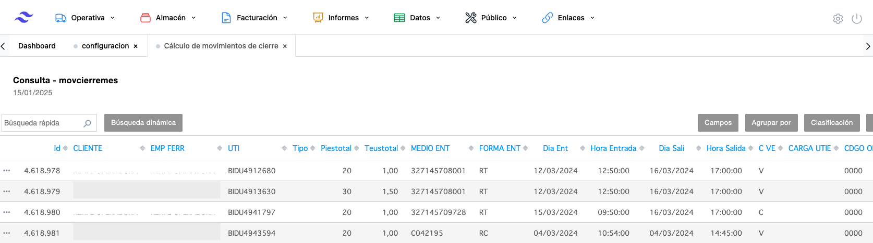Focus the Búsqueda rápida input field
The height and width of the screenshot is (243, 873).
point(42,123)
